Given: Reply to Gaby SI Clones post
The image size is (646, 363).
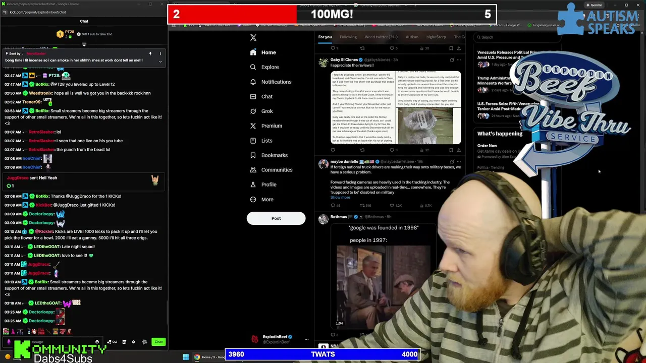Looking at the screenshot, I should click(x=333, y=150).
